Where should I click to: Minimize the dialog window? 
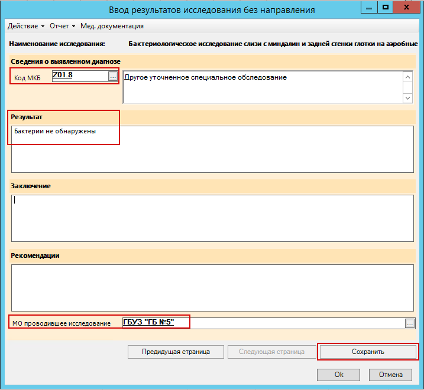[370, 8]
